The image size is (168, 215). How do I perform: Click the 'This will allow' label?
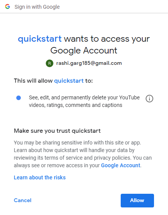point(33,81)
